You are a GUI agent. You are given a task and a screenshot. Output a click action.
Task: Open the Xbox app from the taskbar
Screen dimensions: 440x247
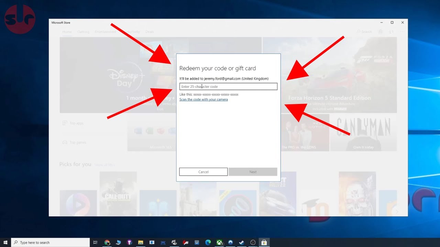click(219, 243)
